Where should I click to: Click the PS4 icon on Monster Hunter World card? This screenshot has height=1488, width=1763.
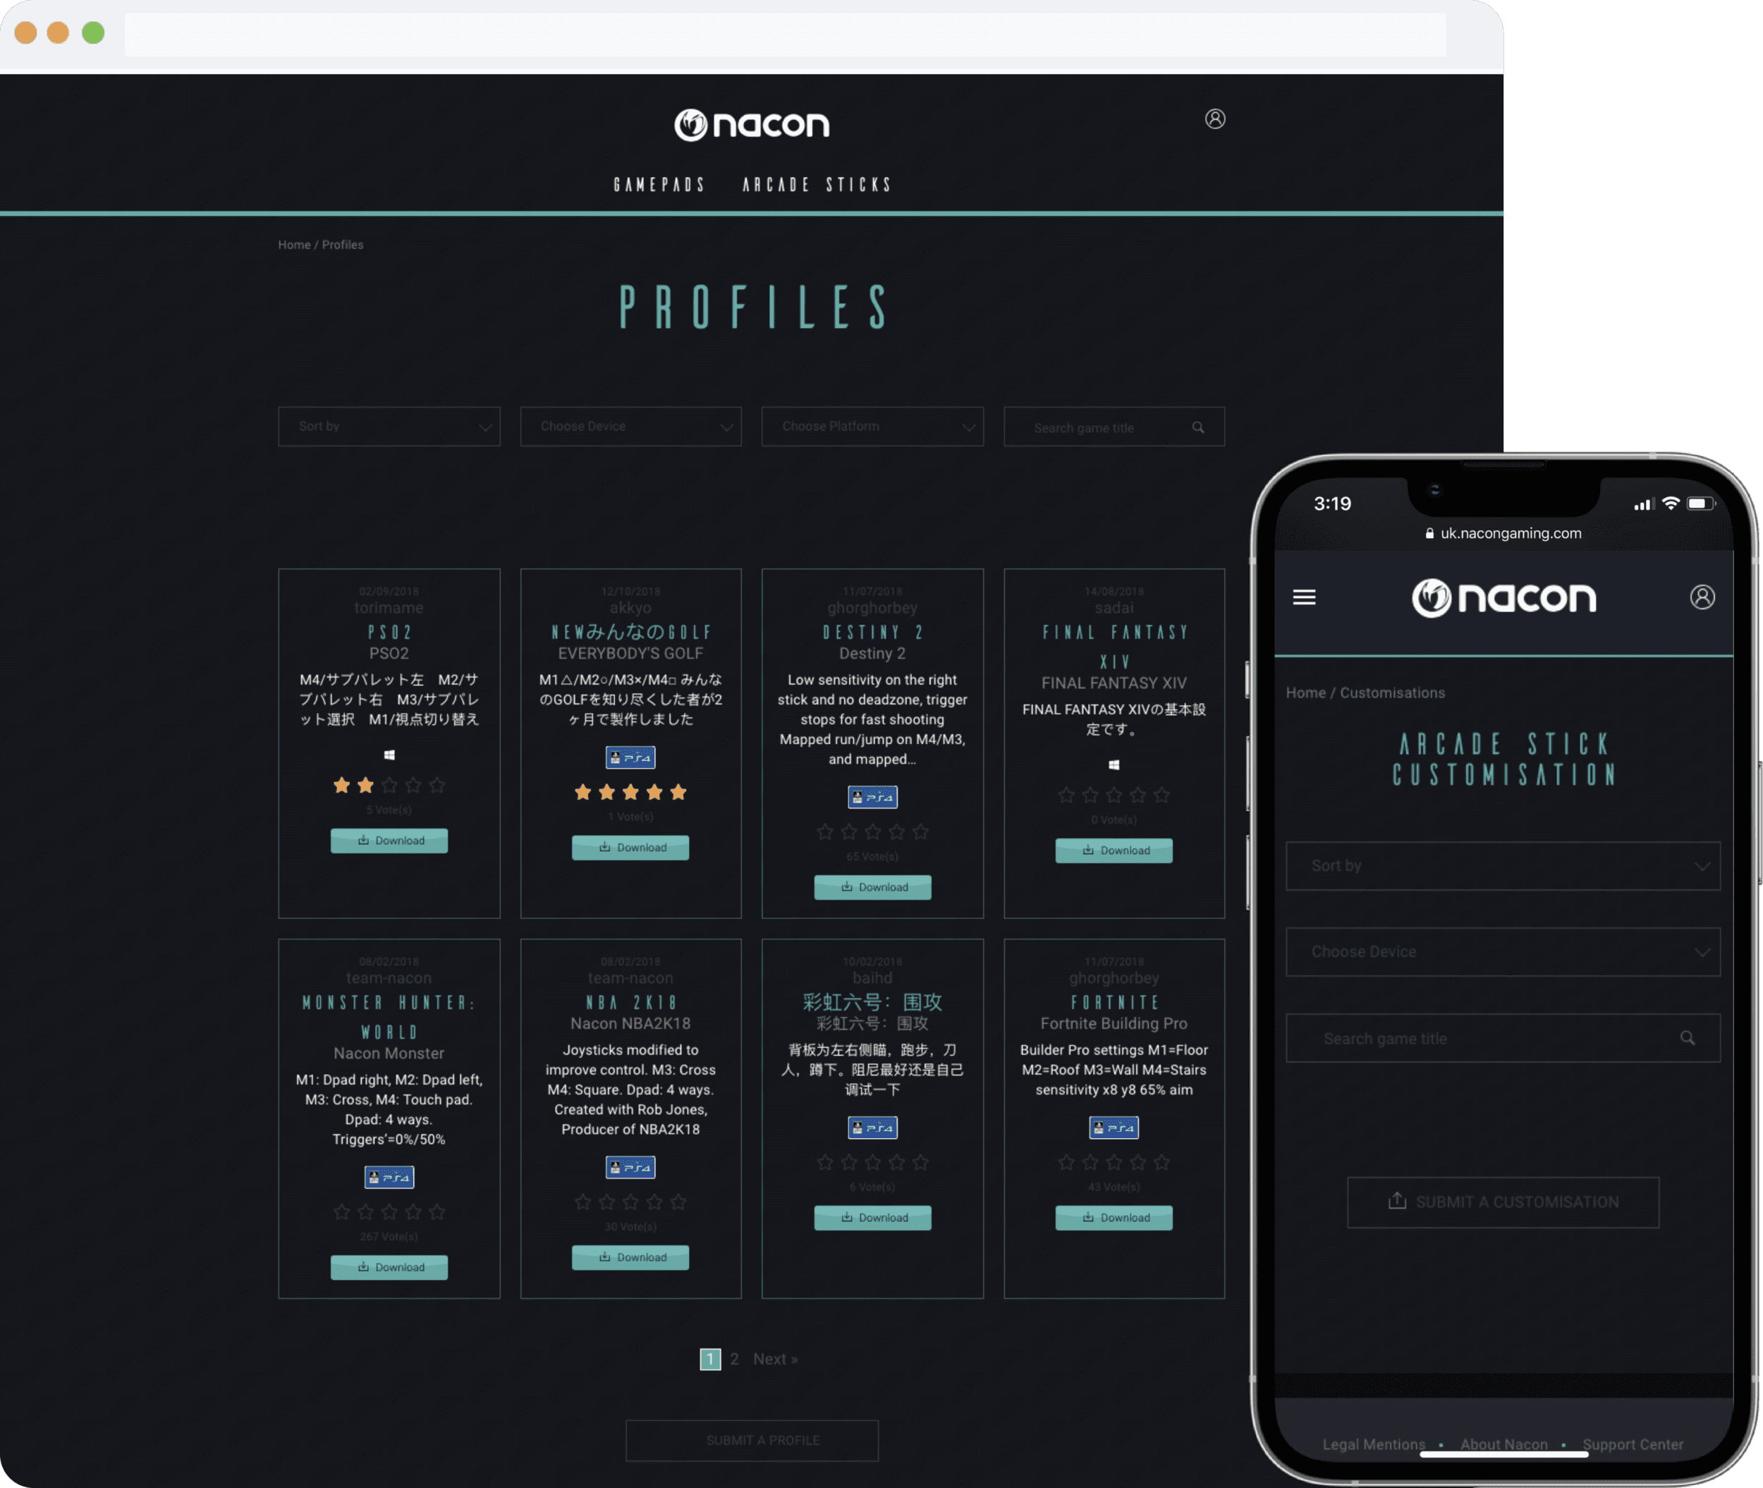click(389, 1175)
